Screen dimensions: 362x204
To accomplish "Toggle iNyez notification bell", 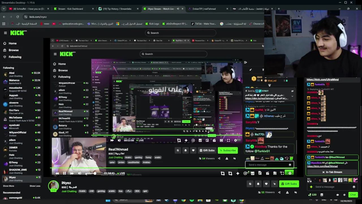I will pyautogui.click(x=258, y=184).
